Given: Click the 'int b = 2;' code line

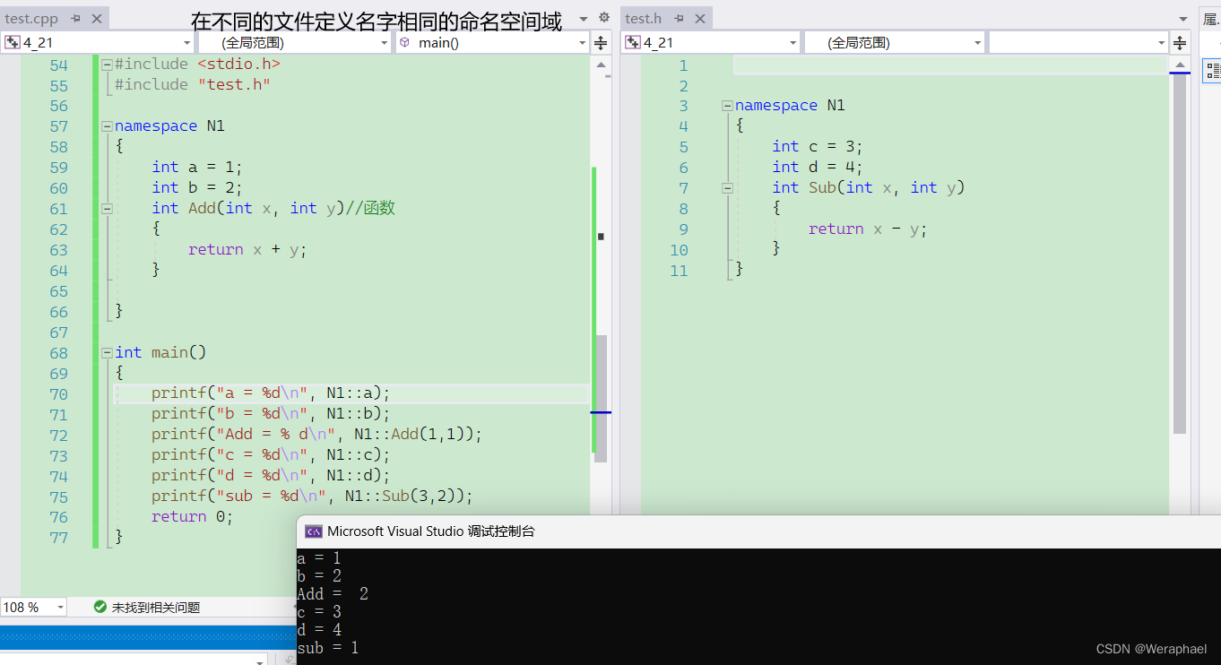Looking at the screenshot, I should [197, 188].
